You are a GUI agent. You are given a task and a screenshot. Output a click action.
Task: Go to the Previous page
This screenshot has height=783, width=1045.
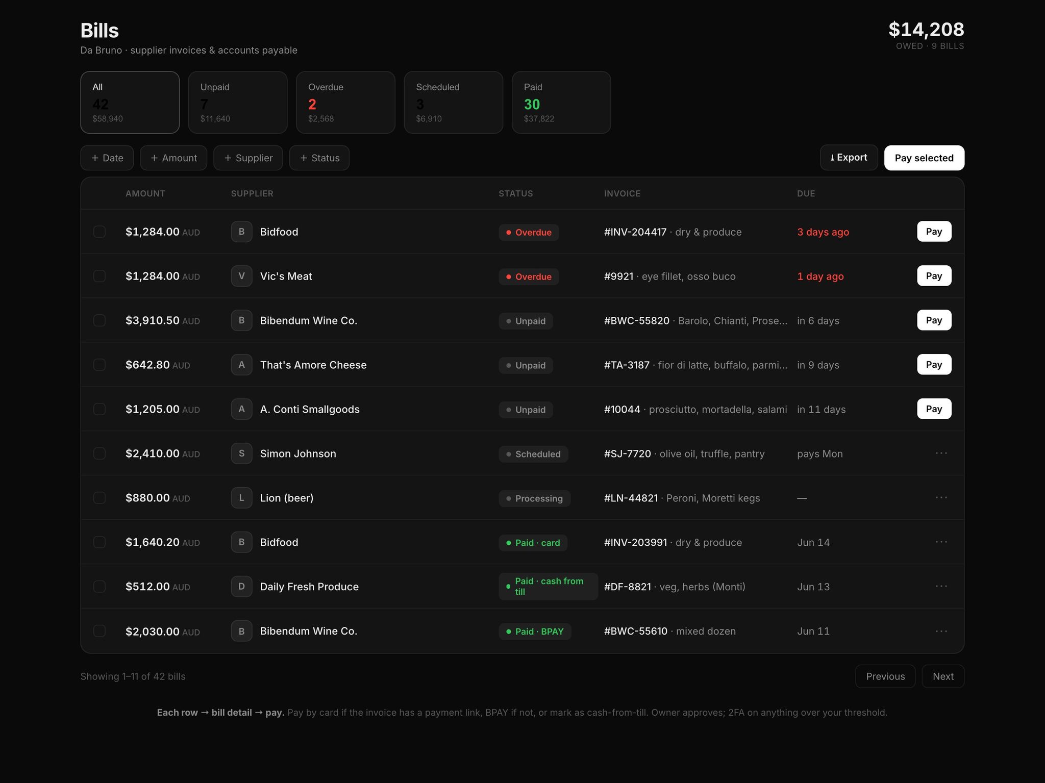pos(885,676)
